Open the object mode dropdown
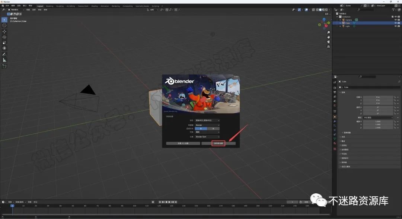The image size is (402, 219). tap(16, 10)
